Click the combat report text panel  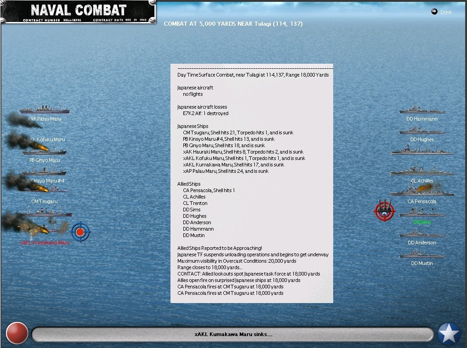pyautogui.click(x=252, y=183)
